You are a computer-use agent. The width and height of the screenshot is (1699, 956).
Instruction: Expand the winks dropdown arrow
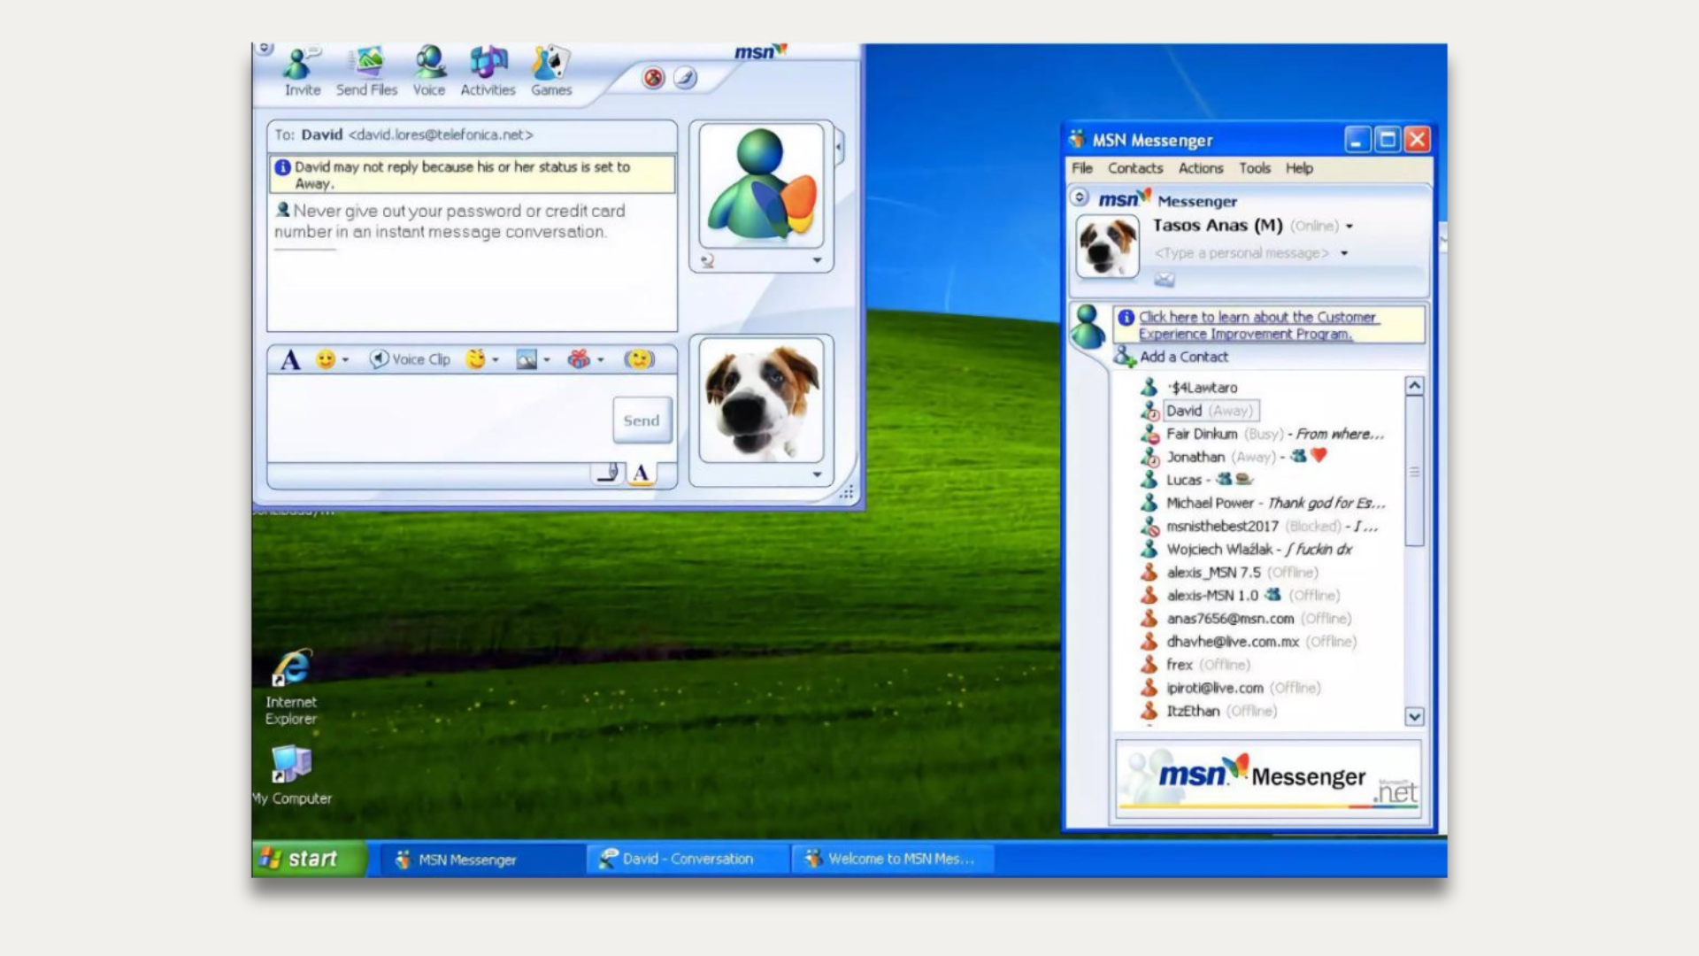496,360
